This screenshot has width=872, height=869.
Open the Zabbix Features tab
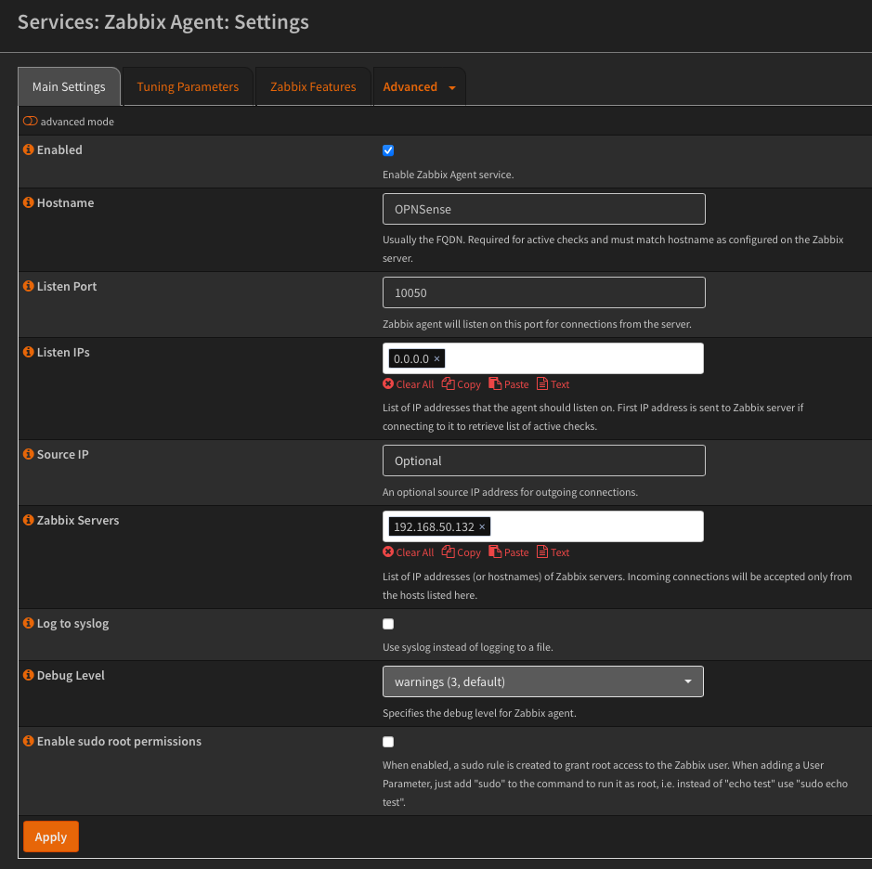tap(313, 85)
